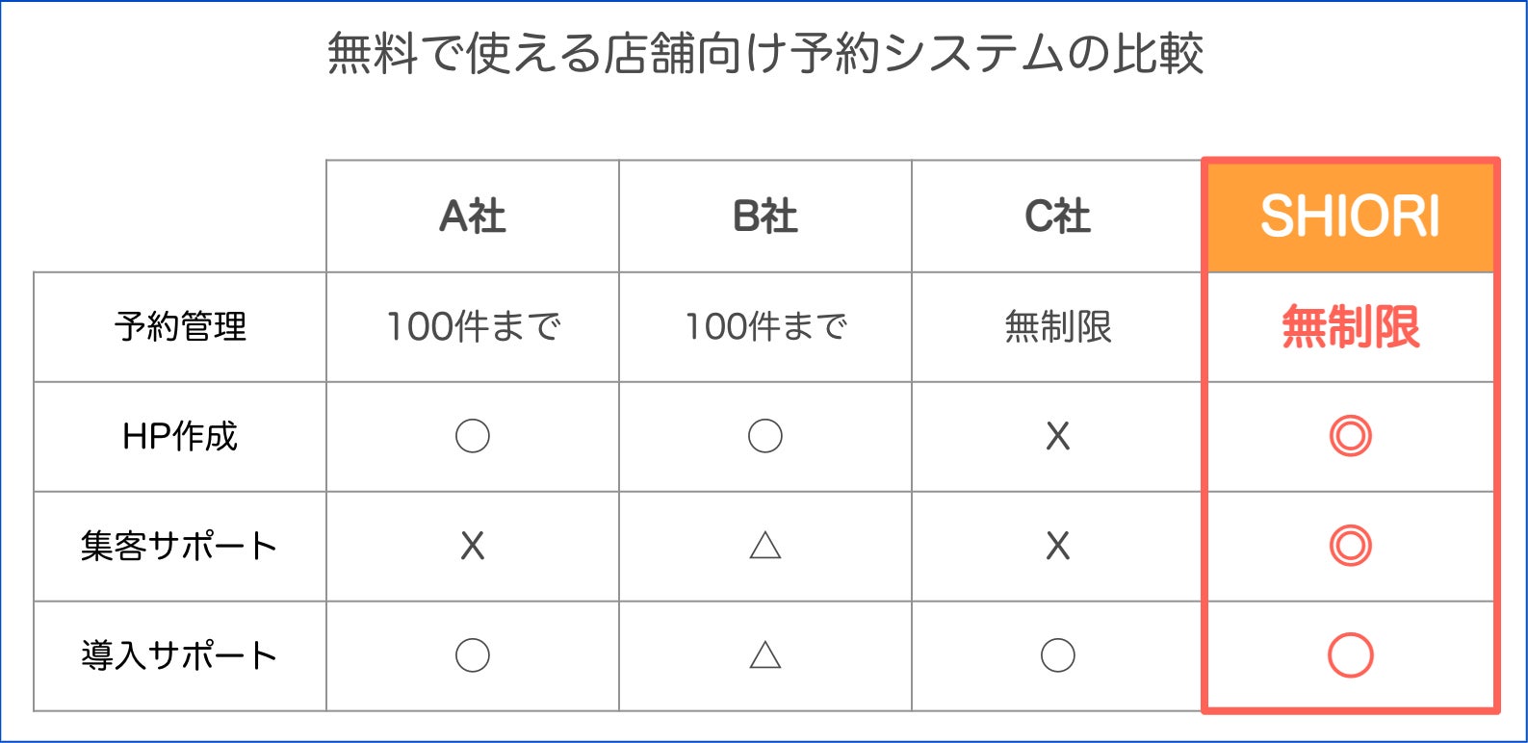
Task: Click the 予約管理 row label
Action: [x=180, y=326]
